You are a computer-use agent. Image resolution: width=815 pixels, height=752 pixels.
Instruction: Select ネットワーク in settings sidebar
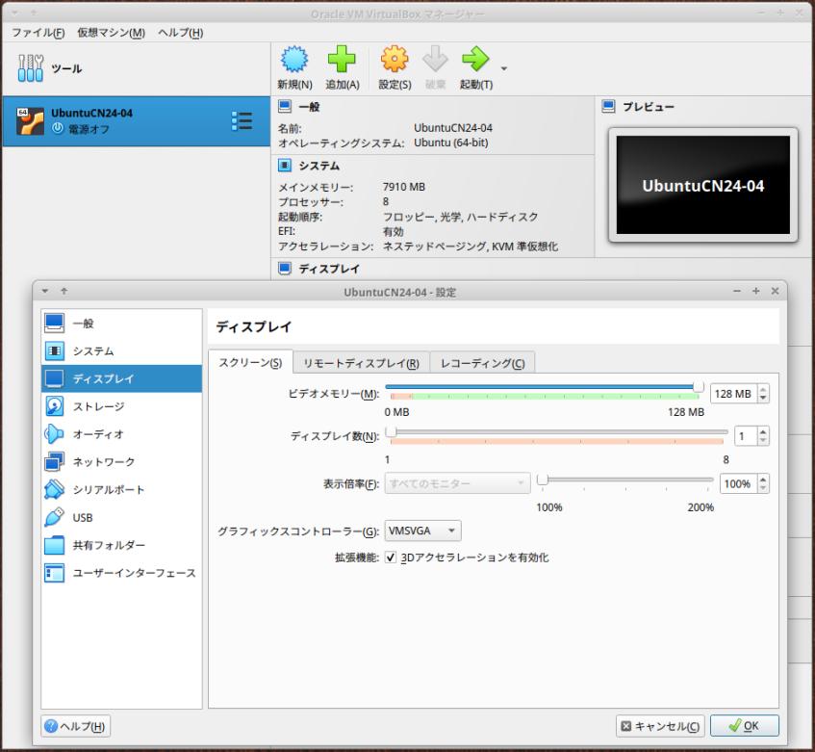[x=121, y=461]
